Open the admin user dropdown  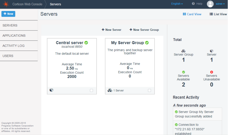click(220, 4)
